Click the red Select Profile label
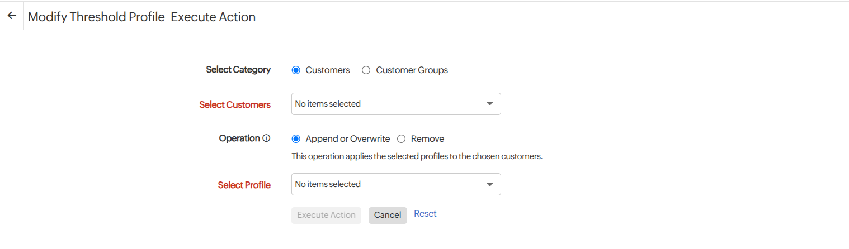 tap(244, 185)
